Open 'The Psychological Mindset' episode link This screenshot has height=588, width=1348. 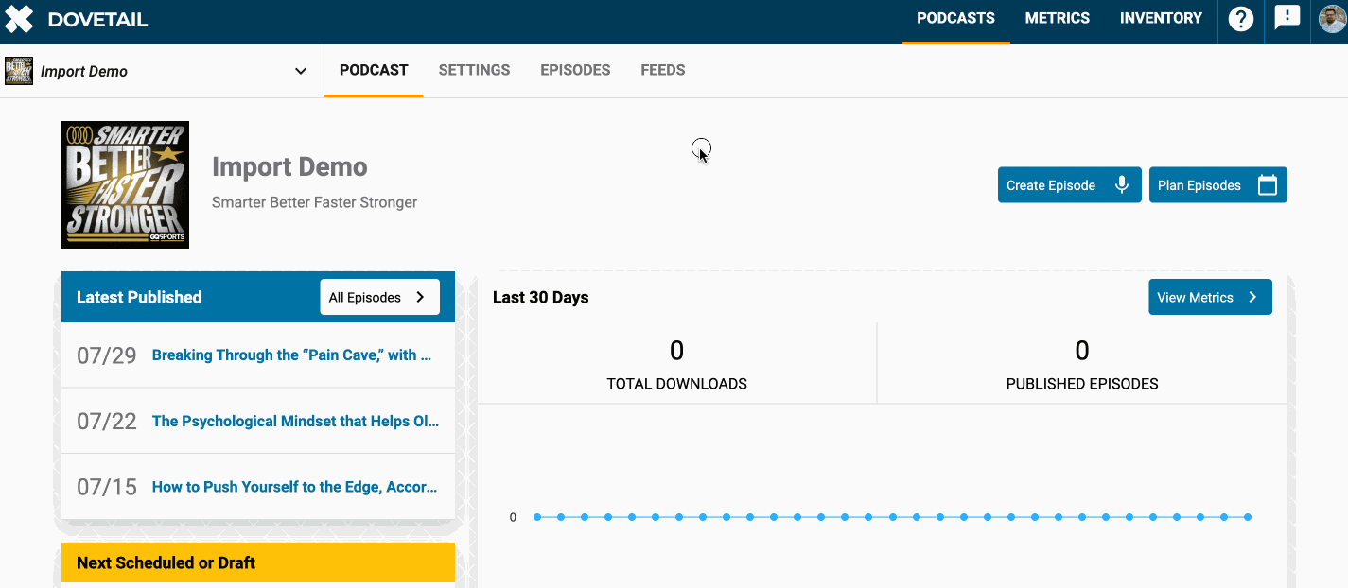click(295, 422)
